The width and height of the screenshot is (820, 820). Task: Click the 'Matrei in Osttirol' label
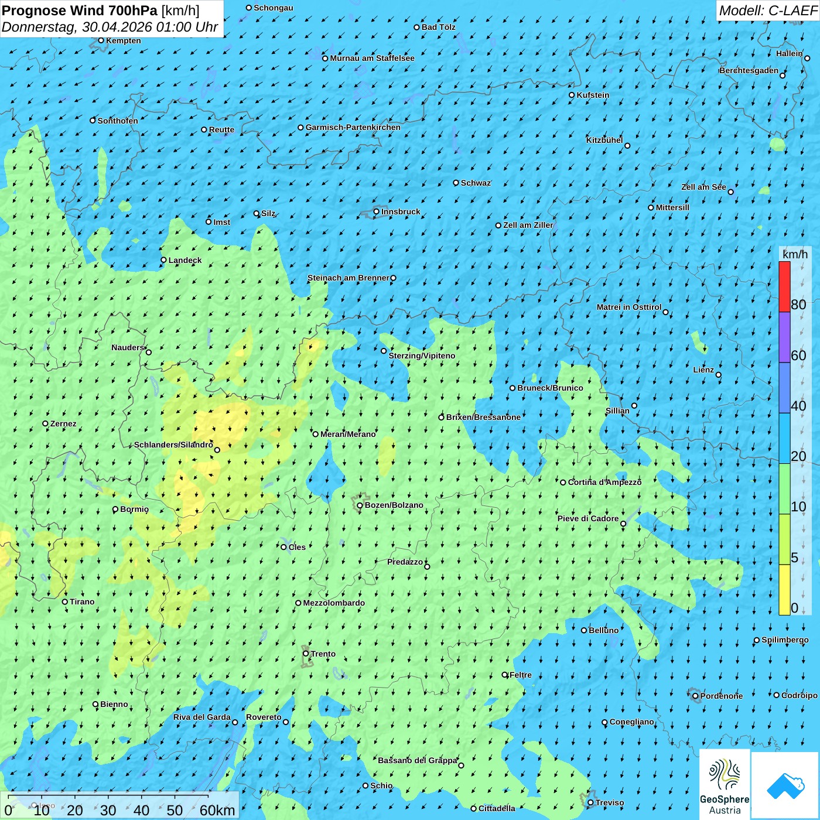tap(629, 307)
